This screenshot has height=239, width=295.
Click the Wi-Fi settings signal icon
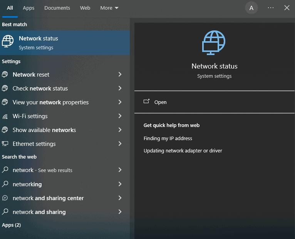coord(5,116)
